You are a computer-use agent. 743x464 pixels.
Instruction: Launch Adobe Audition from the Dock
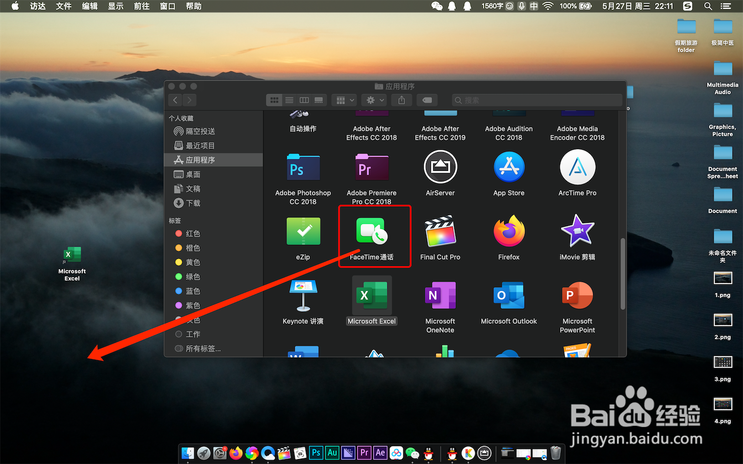332,452
